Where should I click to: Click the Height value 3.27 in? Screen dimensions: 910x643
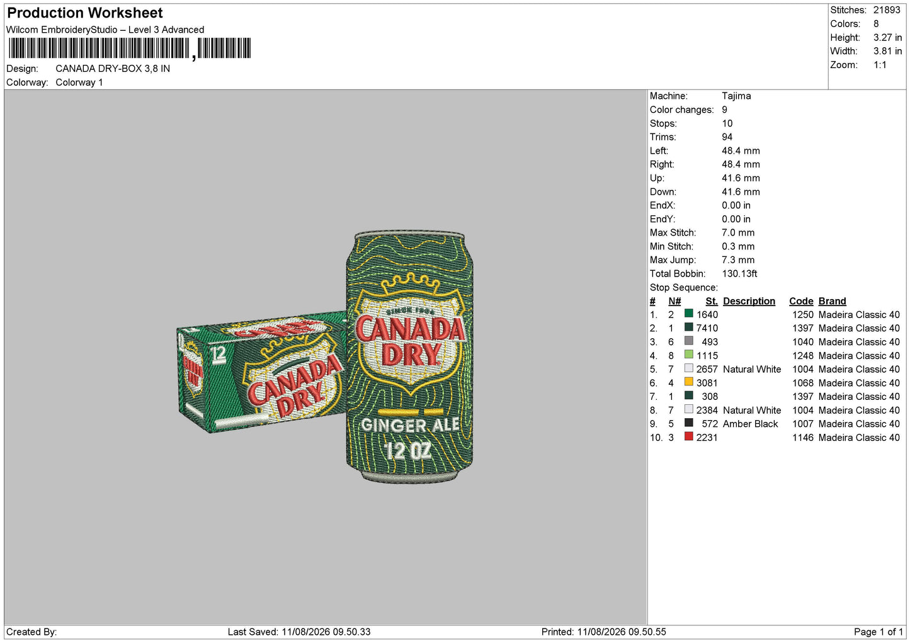(x=887, y=38)
